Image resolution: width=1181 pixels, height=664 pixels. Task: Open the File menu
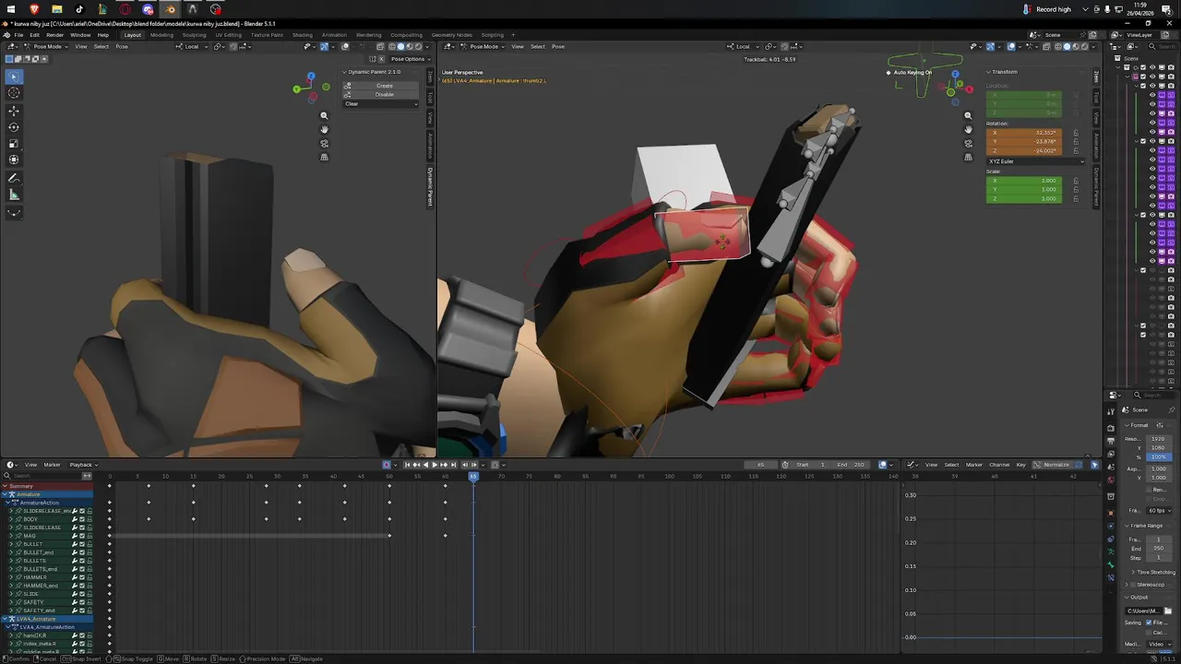[x=18, y=35]
